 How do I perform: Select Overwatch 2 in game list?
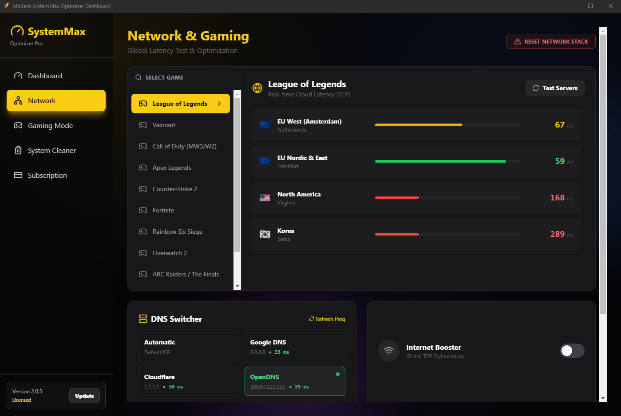[x=181, y=253]
